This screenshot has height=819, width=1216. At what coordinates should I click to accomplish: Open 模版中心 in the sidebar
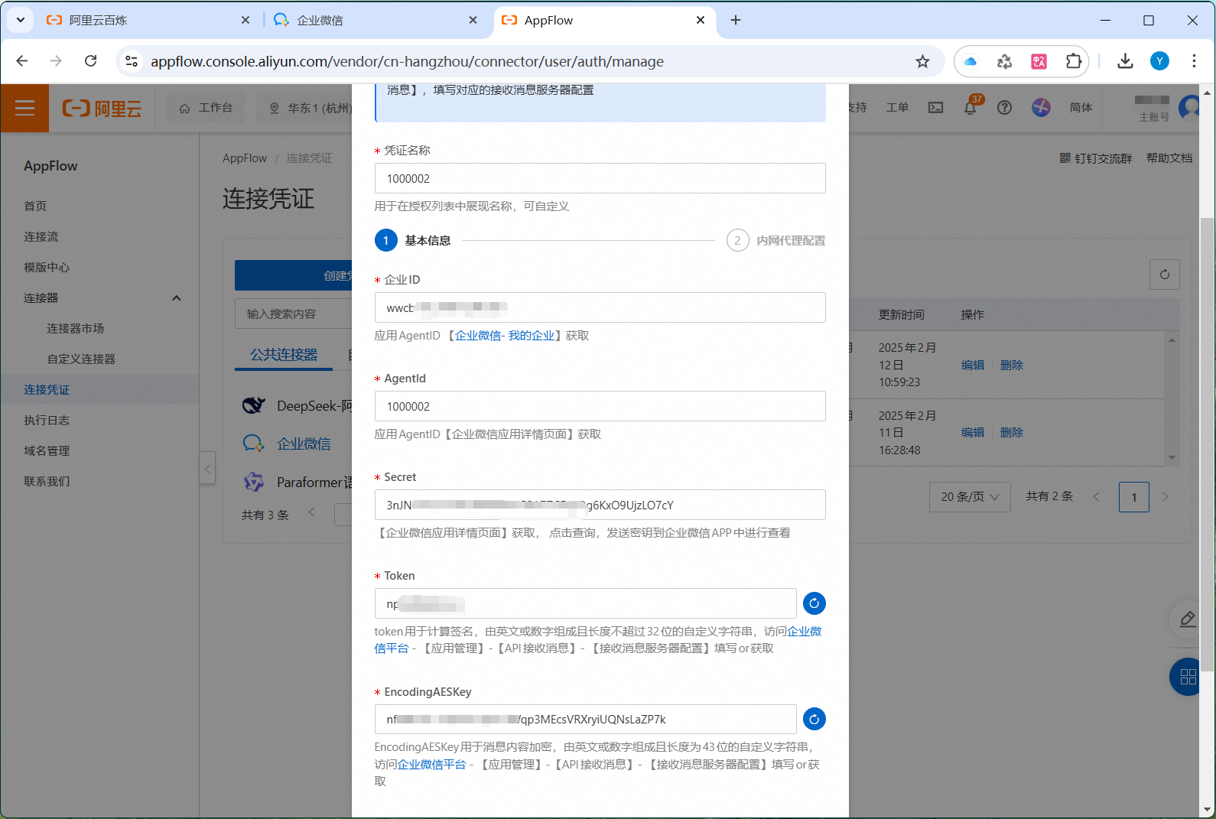(x=47, y=268)
